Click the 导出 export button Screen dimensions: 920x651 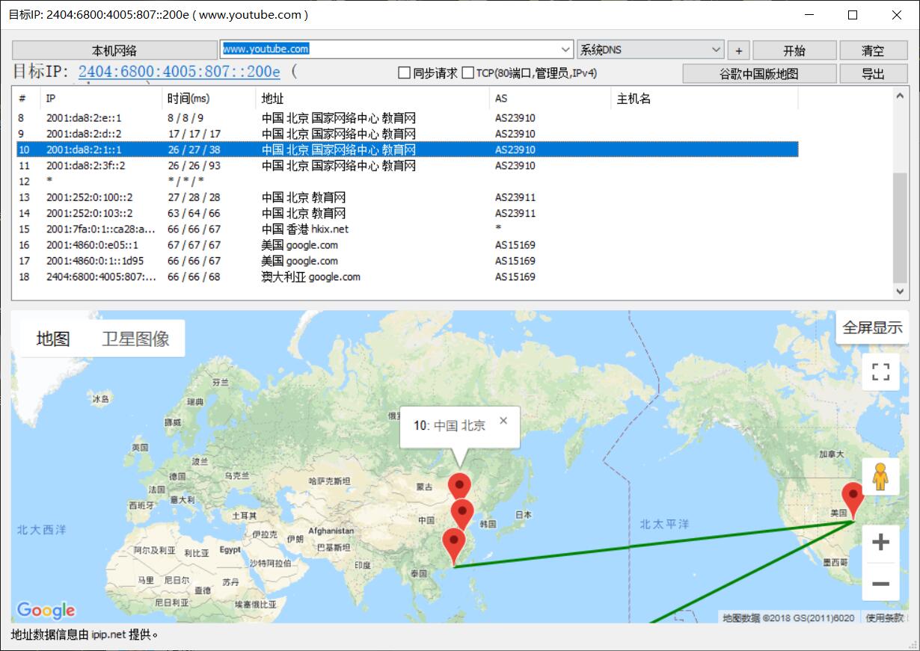pyautogui.click(x=873, y=73)
